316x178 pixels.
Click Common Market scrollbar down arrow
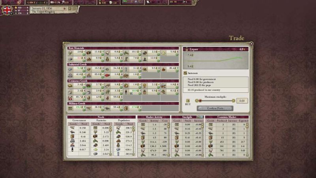click(x=247, y=155)
